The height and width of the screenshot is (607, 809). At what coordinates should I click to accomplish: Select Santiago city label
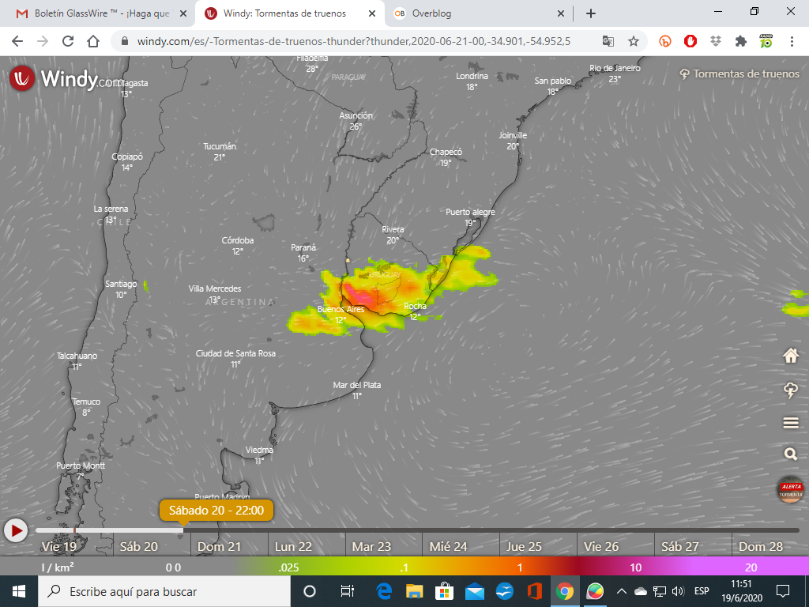tap(121, 289)
